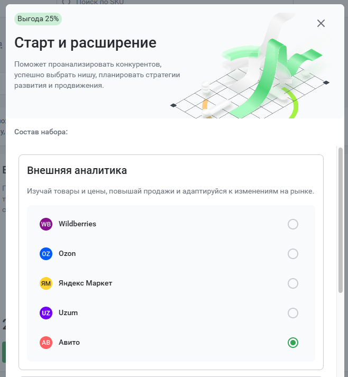Select the Яндекс Маркет radio button
This screenshot has height=377, width=348.
point(292,283)
